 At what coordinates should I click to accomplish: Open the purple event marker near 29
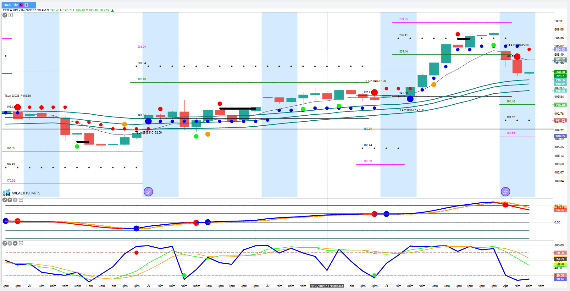pos(148,191)
